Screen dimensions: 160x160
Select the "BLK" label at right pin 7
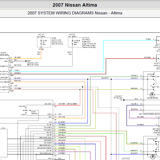point(136,99)
